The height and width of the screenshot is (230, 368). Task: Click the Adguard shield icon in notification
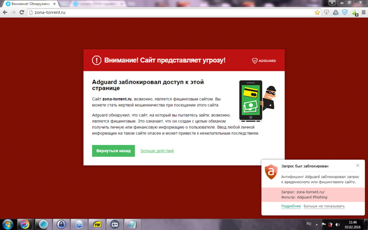point(271,172)
